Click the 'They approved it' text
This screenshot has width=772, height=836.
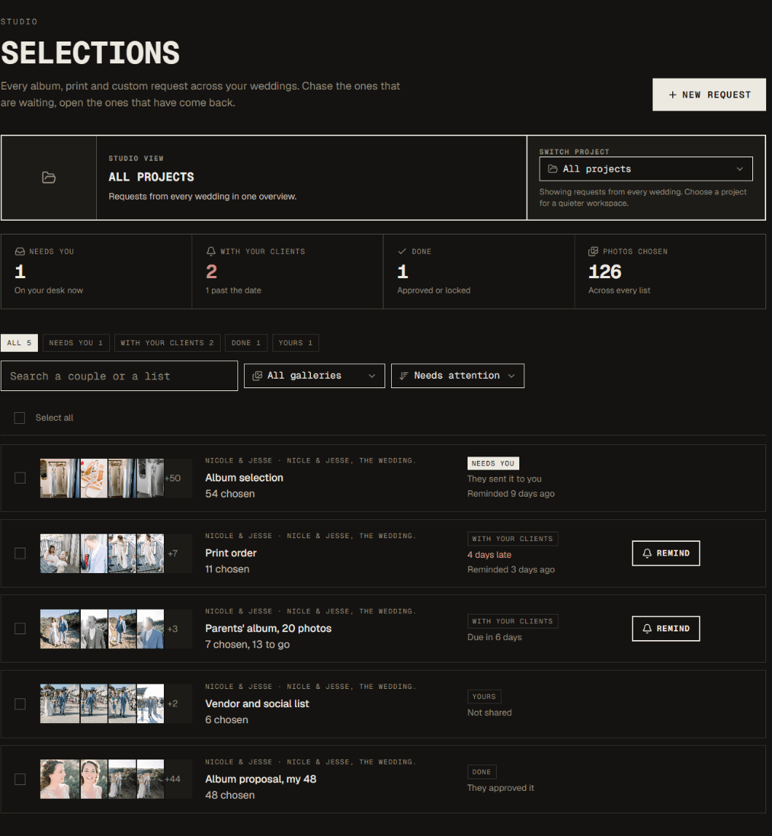point(500,788)
